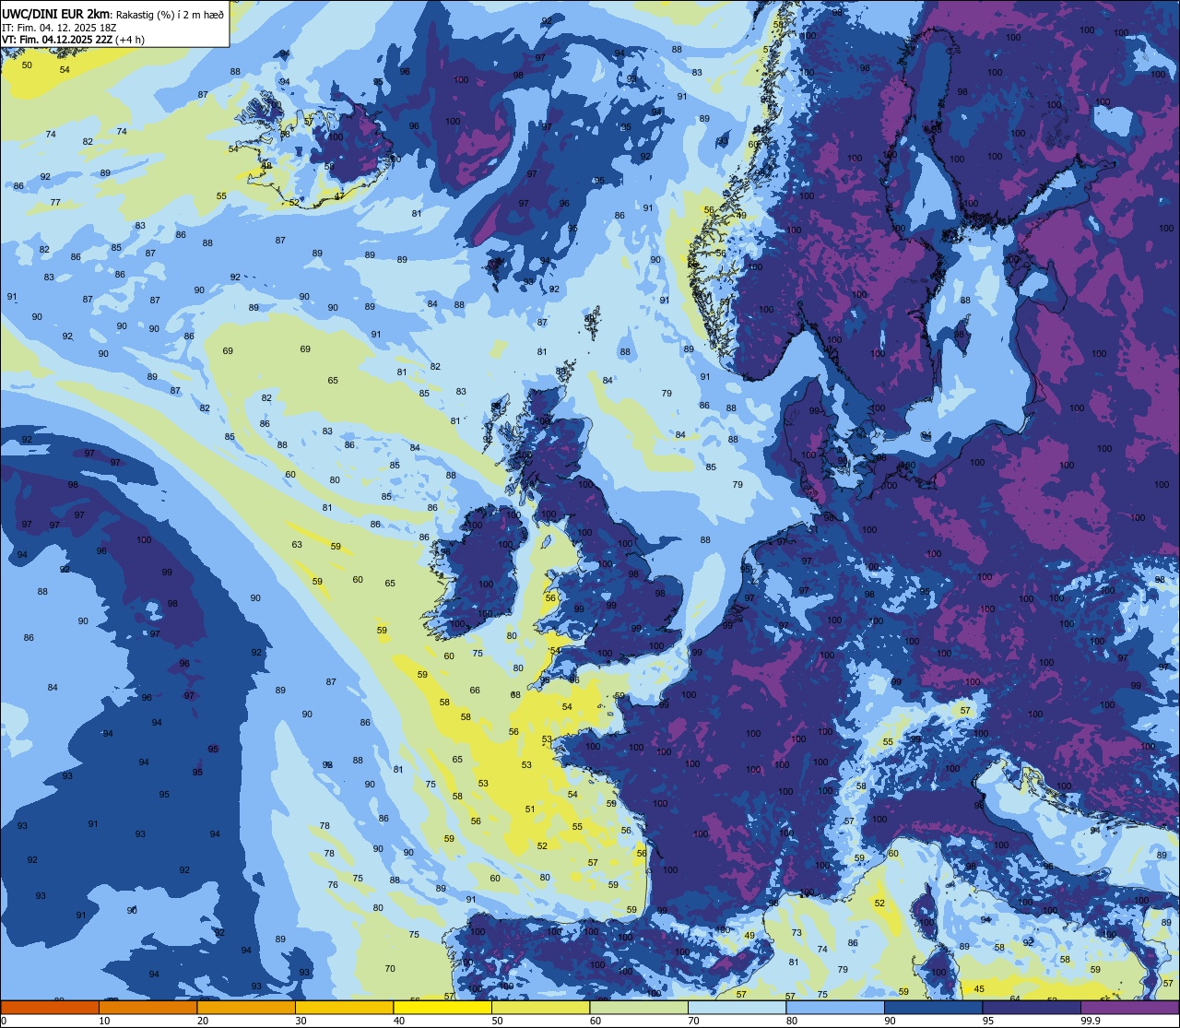The width and height of the screenshot is (1180, 1028).
Task: Click the legend tick label '30'
Action: (301, 1021)
